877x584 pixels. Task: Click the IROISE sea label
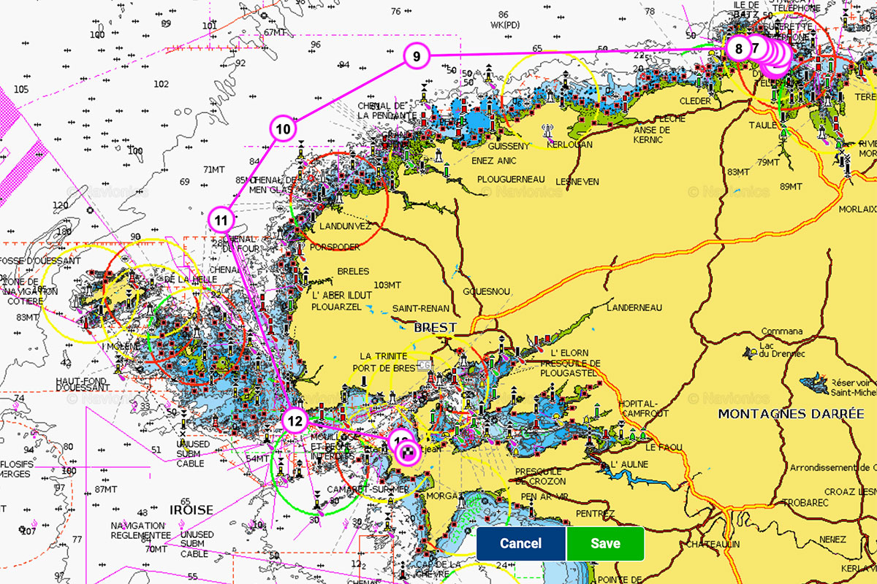coord(191,510)
